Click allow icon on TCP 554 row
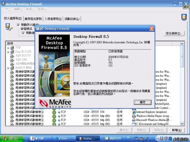The image size is (190, 142). pos(54,112)
